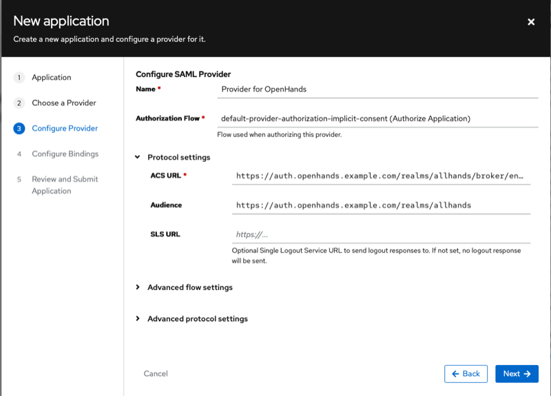Expand Advanced protocol settings
This screenshot has height=396, width=551.
137,319
